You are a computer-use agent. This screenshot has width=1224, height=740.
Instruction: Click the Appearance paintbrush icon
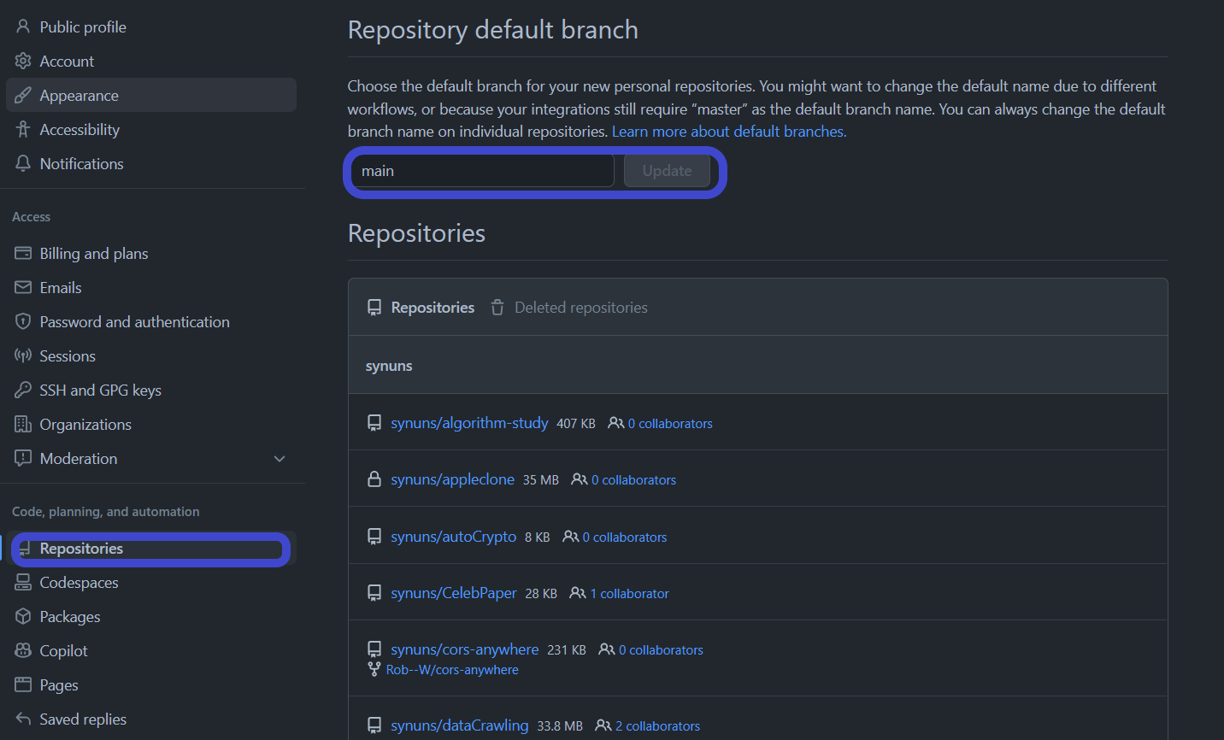23,95
